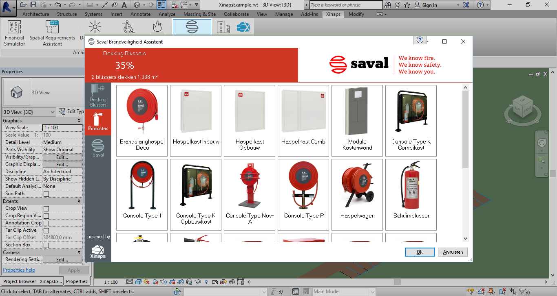Tick the Annotation Crop checkbox

(x=46, y=223)
